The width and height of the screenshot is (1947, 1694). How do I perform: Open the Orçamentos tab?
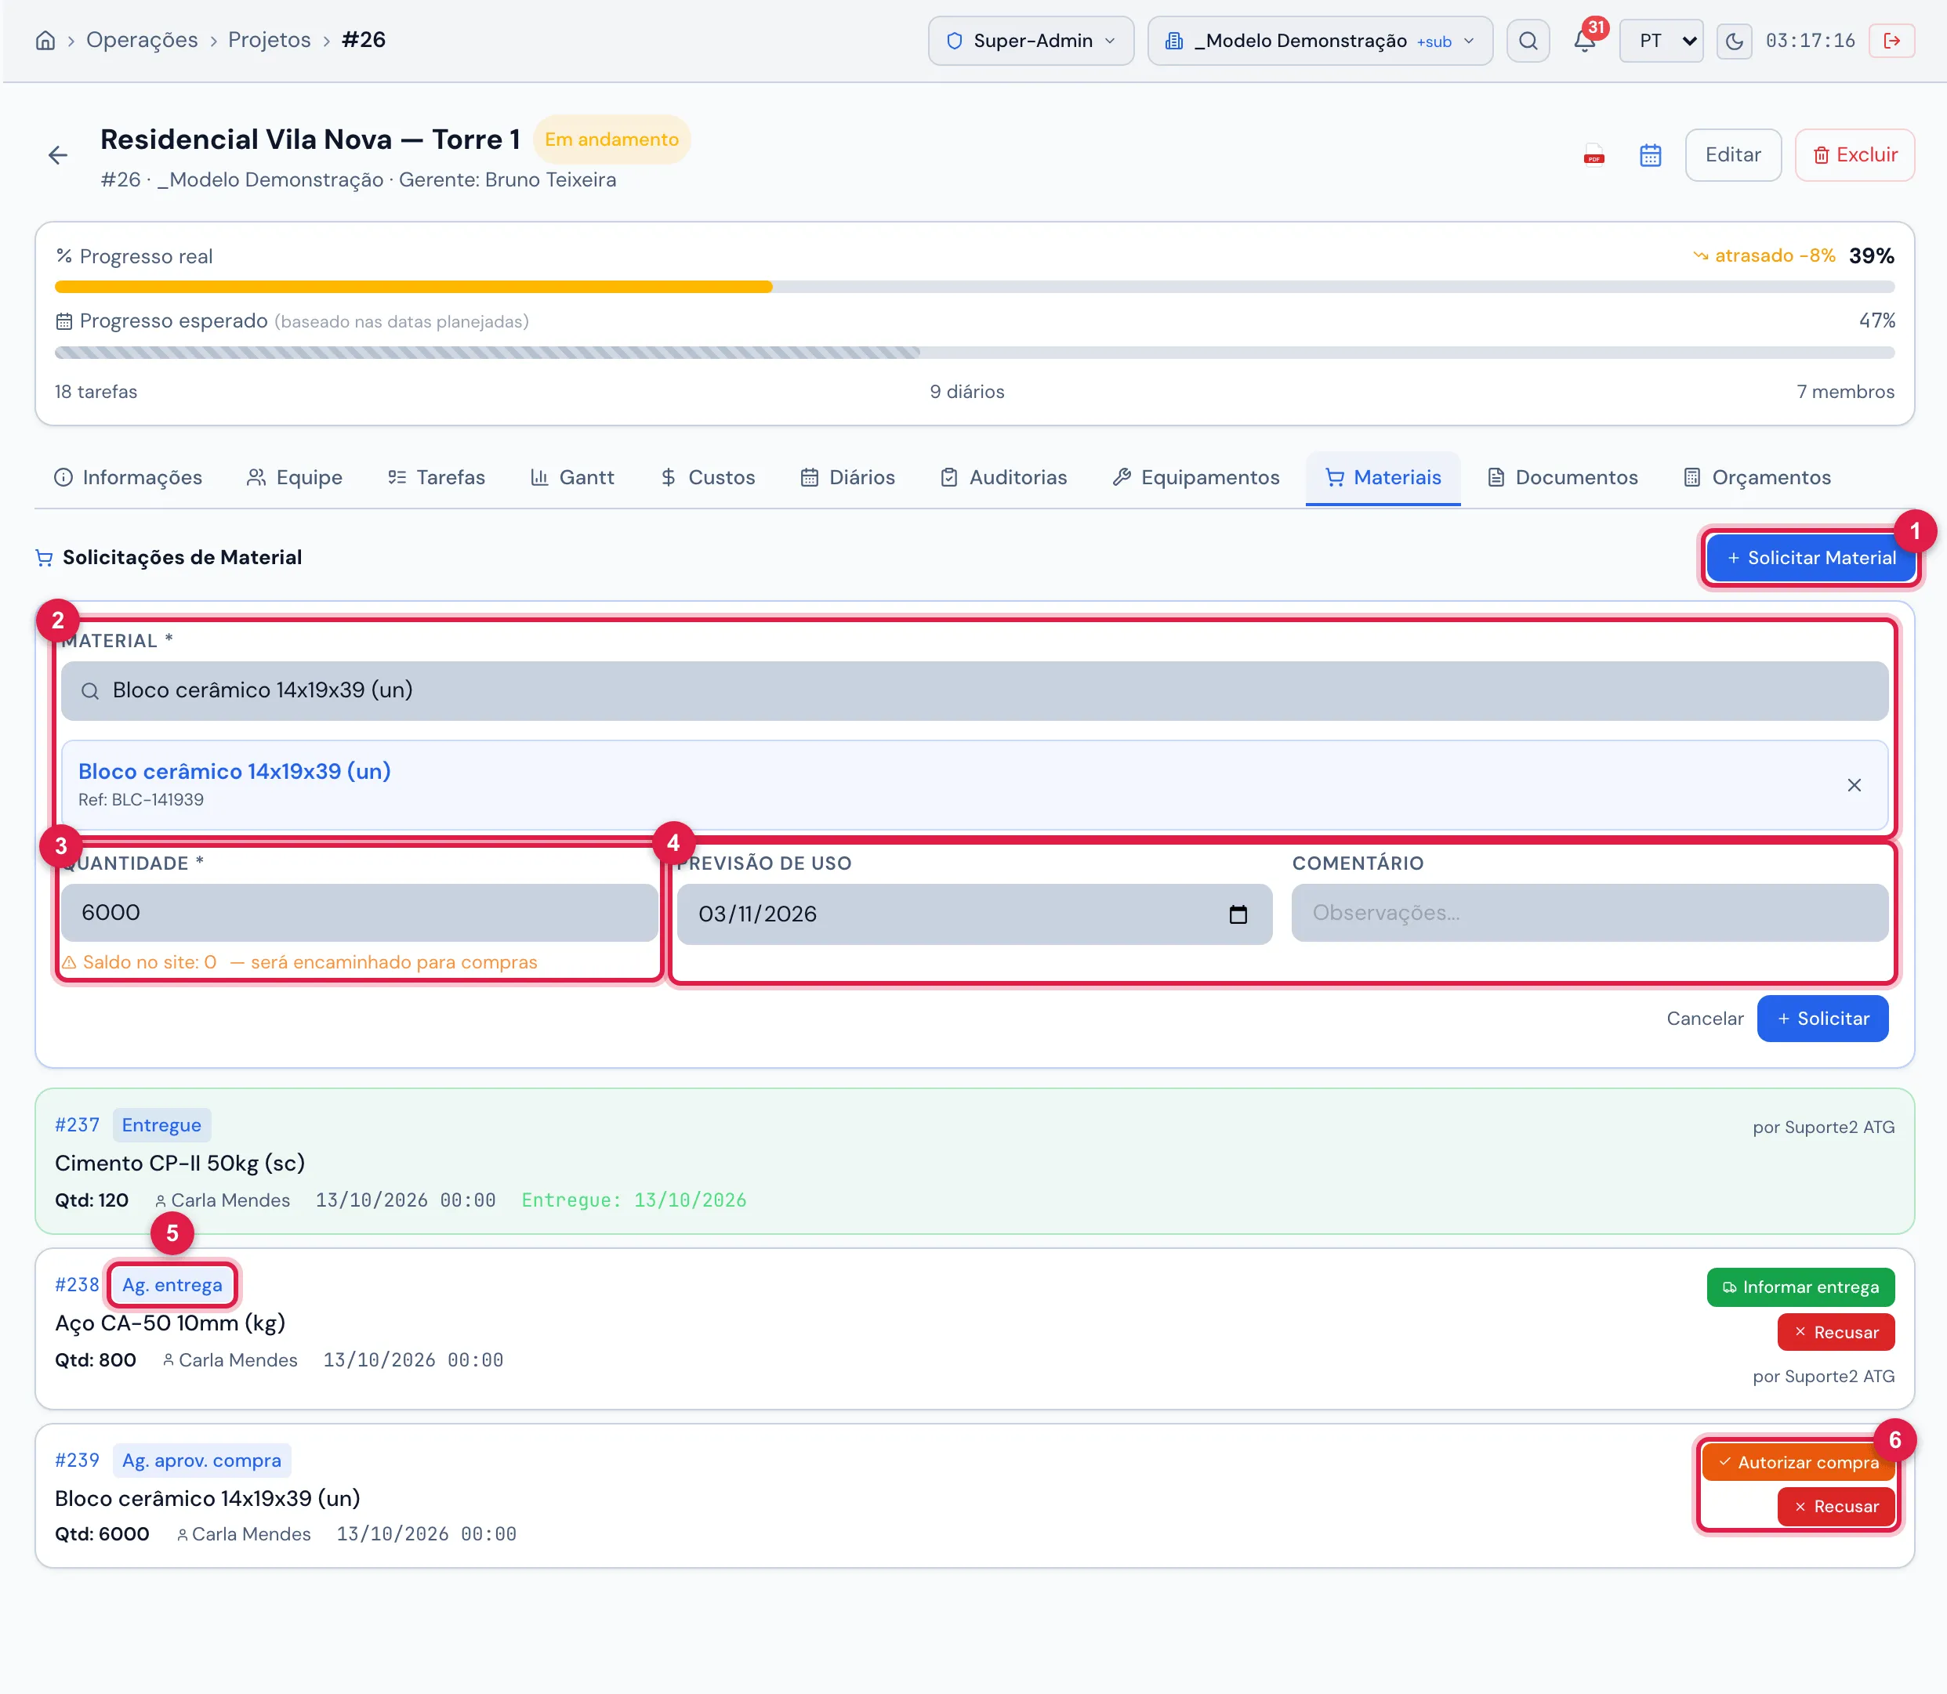click(1757, 477)
